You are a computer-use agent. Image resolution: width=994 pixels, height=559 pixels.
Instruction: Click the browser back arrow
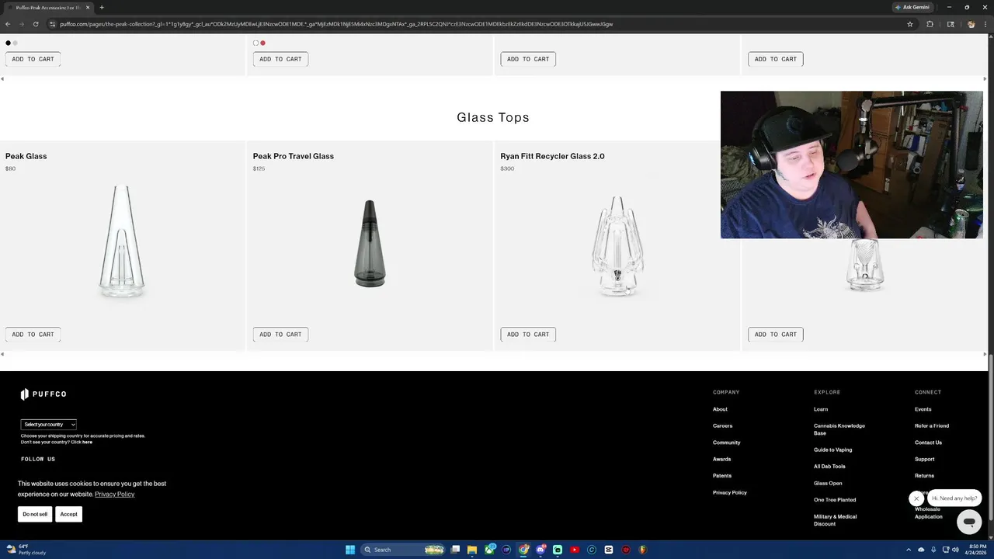[8, 24]
